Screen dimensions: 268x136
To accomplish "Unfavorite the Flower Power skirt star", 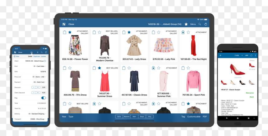I will pos(70,32).
